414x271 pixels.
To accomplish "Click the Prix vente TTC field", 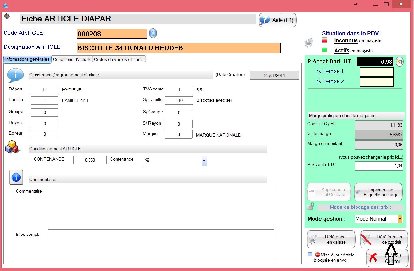I will tap(379, 166).
